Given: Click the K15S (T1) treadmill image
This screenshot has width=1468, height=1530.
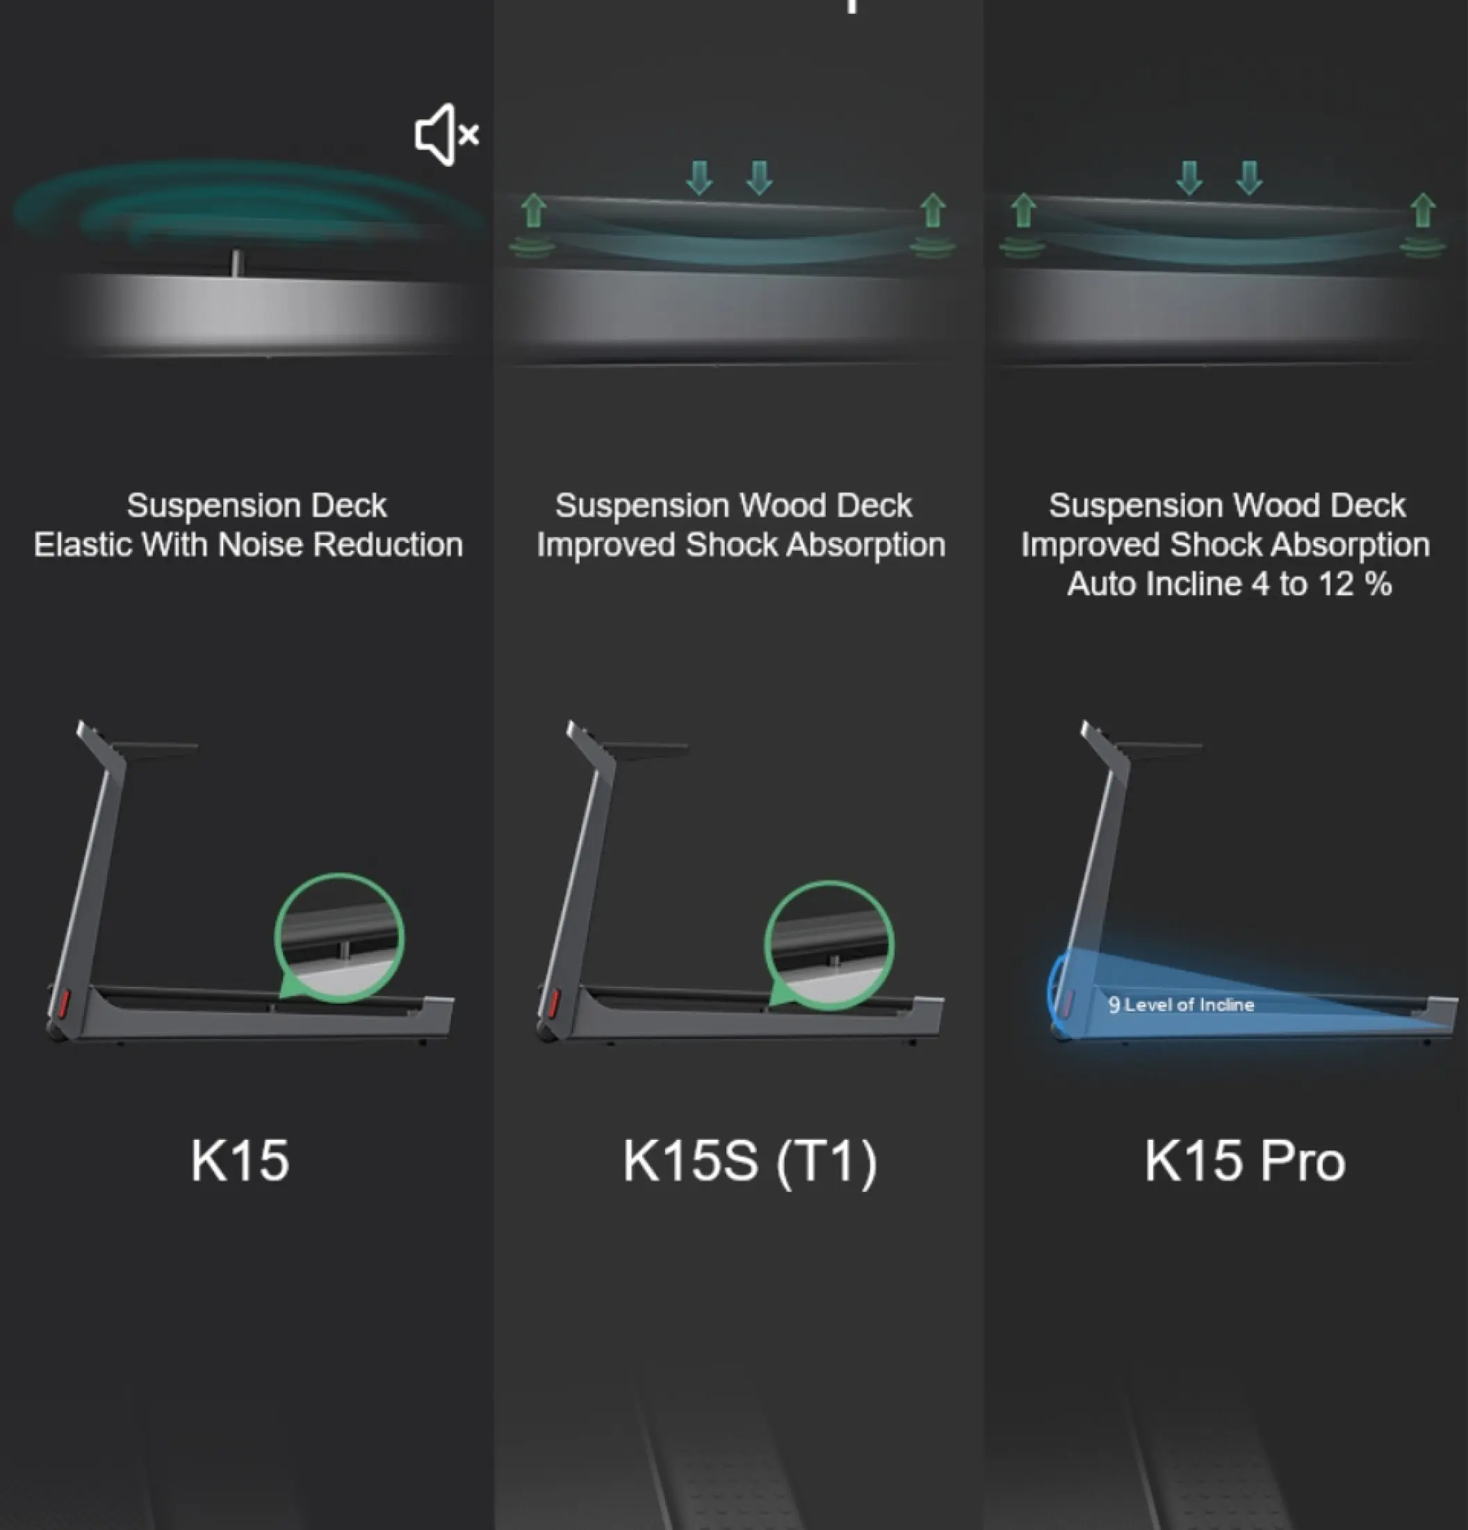Looking at the screenshot, I should [x=740, y=881].
